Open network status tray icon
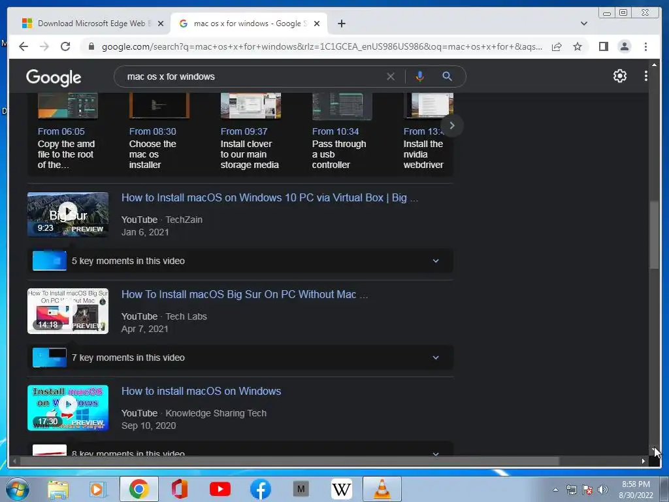Viewport: 669px width, 502px height. (x=571, y=490)
